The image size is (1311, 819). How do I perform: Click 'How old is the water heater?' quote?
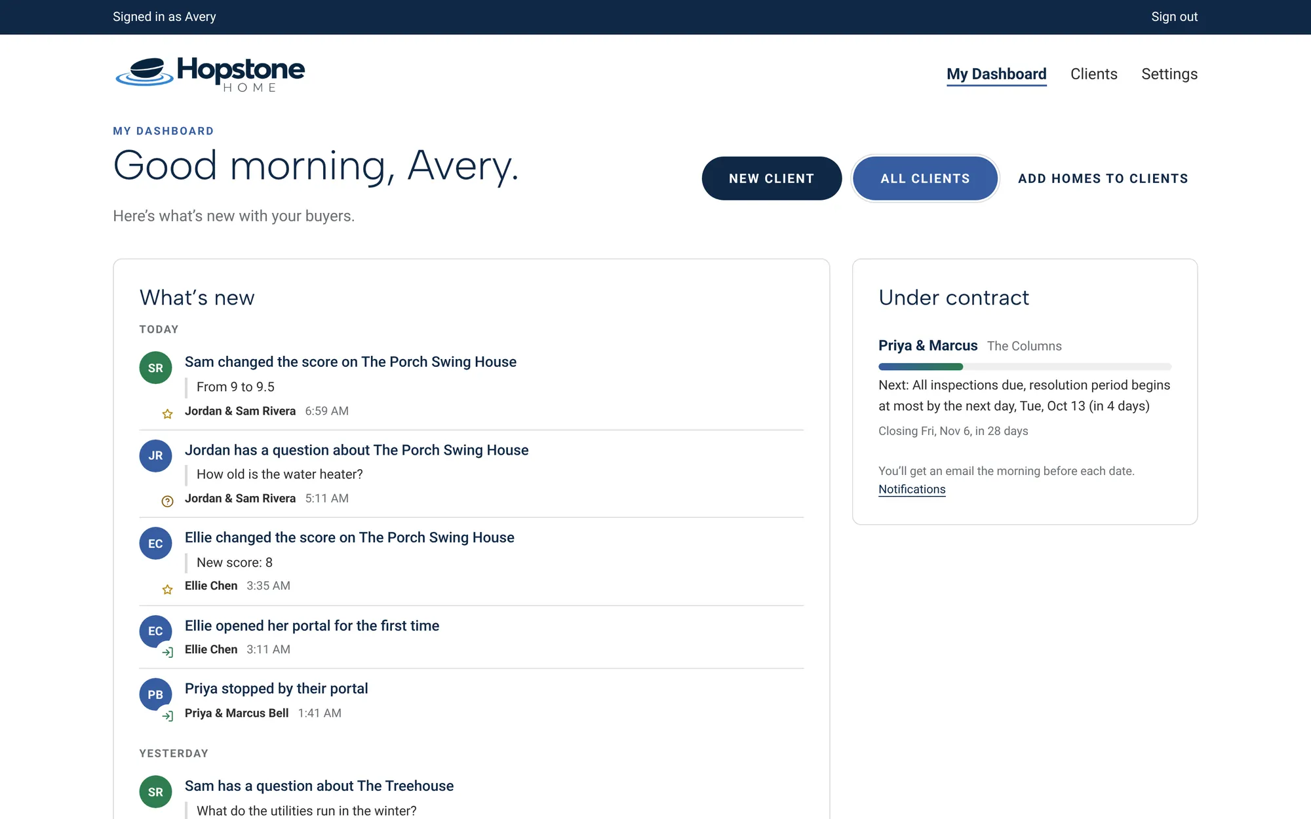coord(279,474)
